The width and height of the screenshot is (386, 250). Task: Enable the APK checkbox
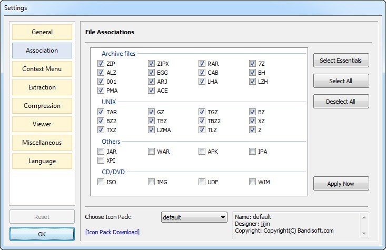click(x=202, y=152)
